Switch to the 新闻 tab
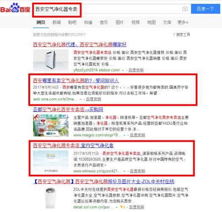This screenshot has width=222, height=212. (x=57, y=22)
